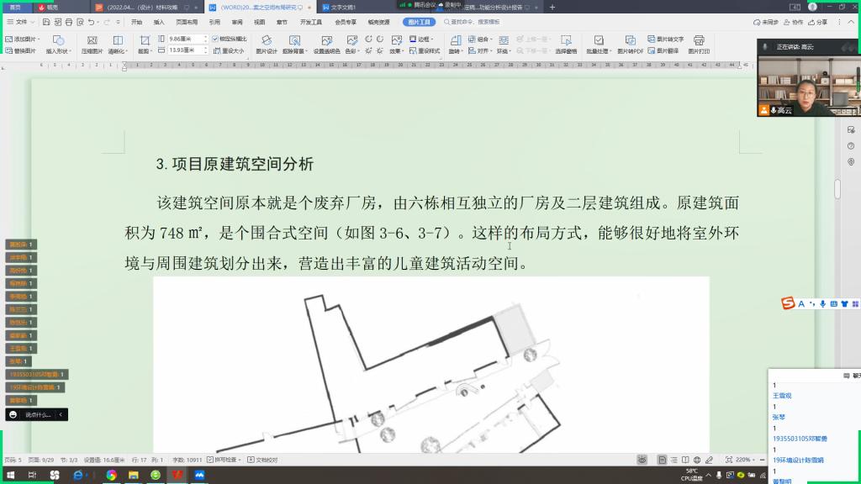The width and height of the screenshot is (861, 484).
Task: Open the Add Picture (添加图片) tool
Action: (x=22, y=39)
